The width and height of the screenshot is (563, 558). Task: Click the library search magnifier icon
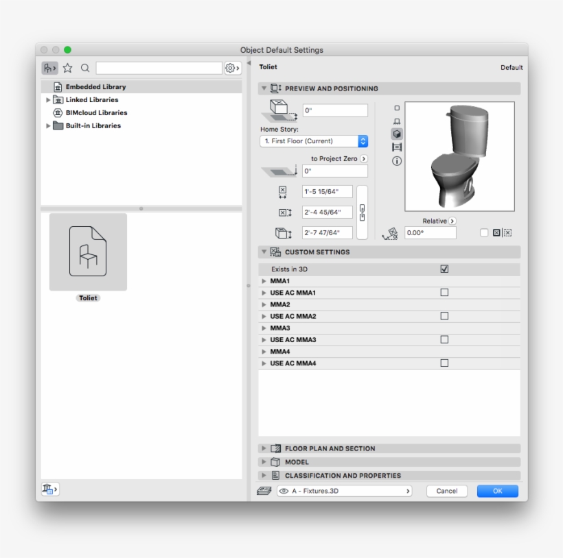point(85,68)
